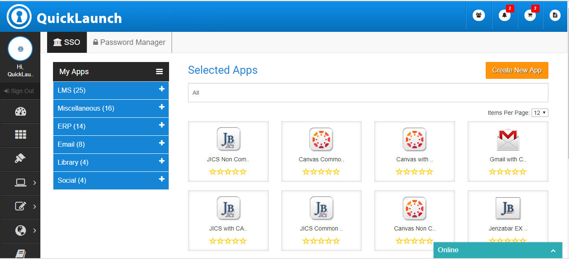The width and height of the screenshot is (569, 259).
Task: Toggle the My Apps hamburger menu
Action: pyautogui.click(x=159, y=72)
